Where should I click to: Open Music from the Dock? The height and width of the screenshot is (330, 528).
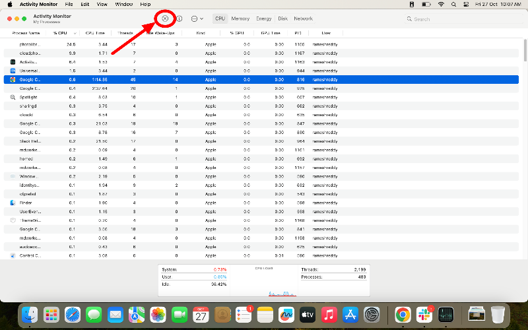click(329, 315)
